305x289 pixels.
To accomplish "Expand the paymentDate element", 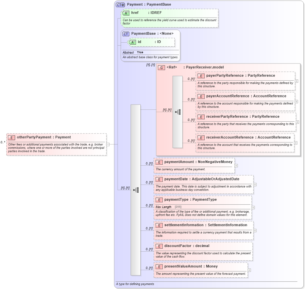I will pyautogui.click(x=255, y=185).
